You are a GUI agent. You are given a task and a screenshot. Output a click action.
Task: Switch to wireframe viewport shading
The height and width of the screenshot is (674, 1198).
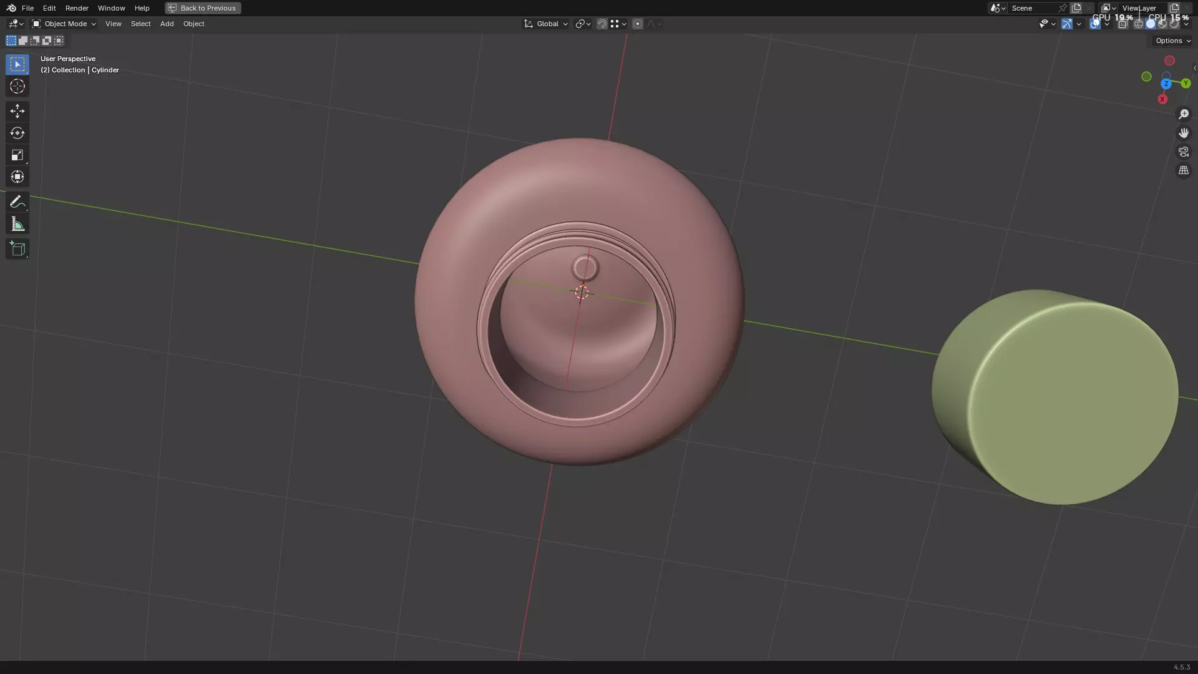[1139, 24]
